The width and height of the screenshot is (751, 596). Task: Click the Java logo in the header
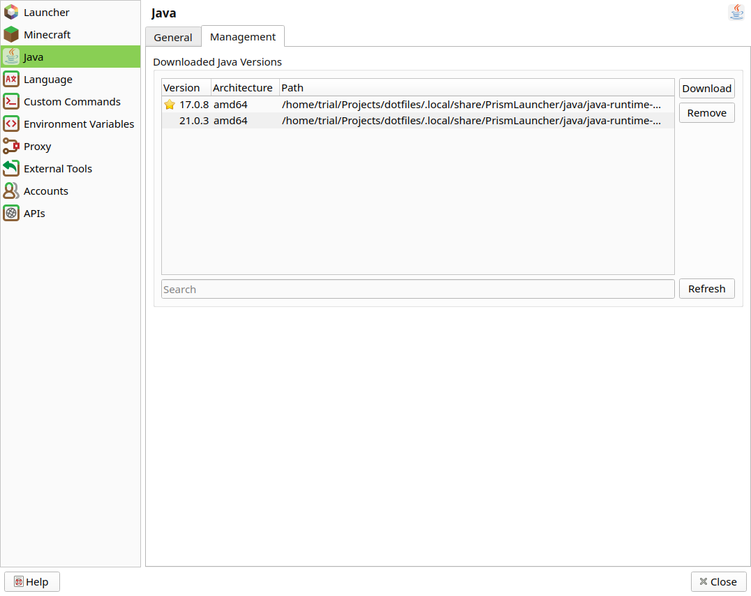pos(736,12)
